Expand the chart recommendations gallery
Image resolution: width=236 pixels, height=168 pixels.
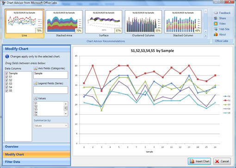[x=205, y=36]
